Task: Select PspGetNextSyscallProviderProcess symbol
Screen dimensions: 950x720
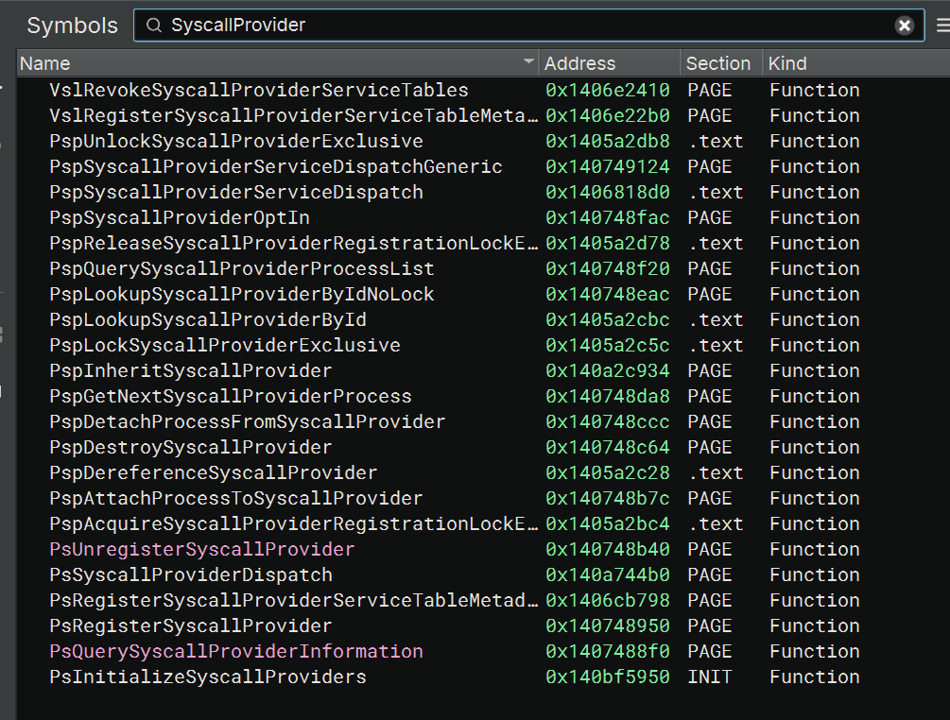Action: (231, 396)
